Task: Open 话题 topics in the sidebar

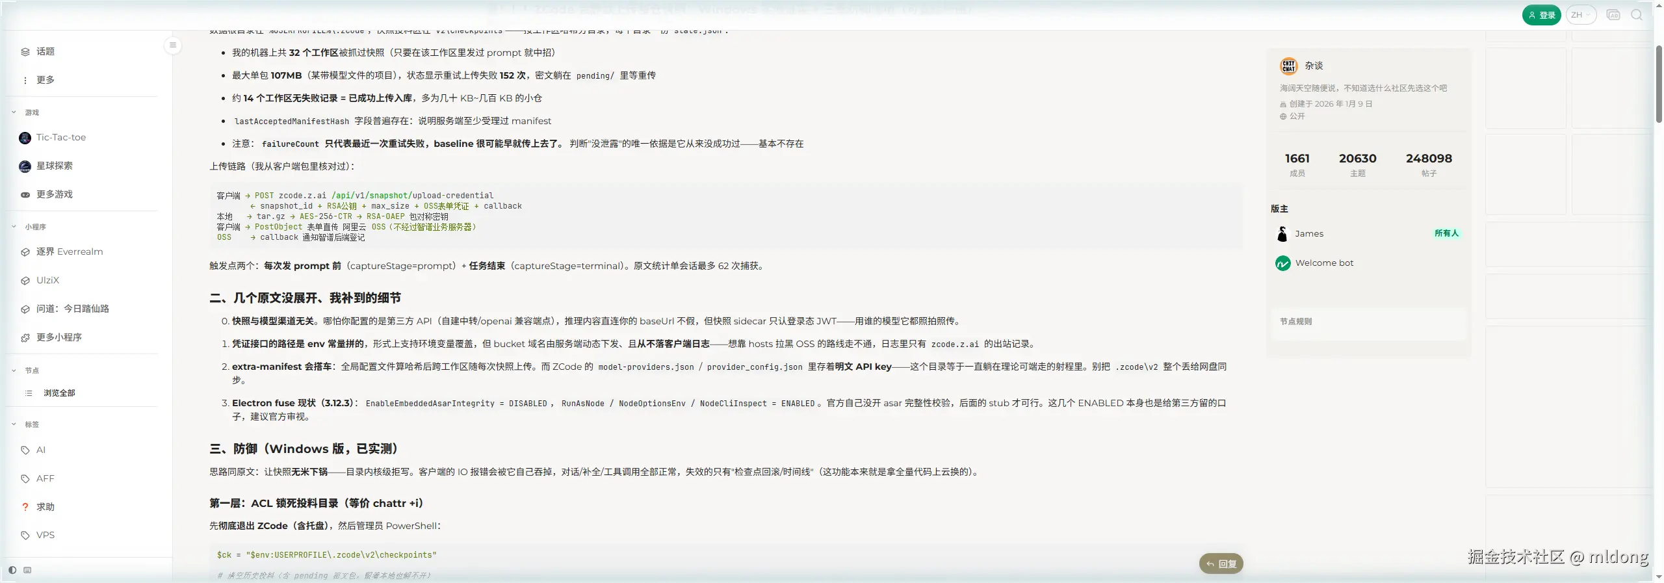Action: [45, 51]
